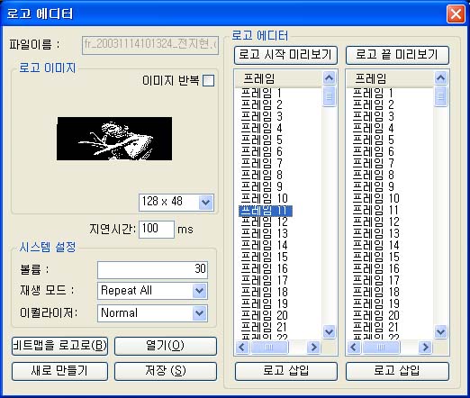Click horizontal scrollbar thumb of left frame list
The image size is (470, 398).
coord(269,348)
